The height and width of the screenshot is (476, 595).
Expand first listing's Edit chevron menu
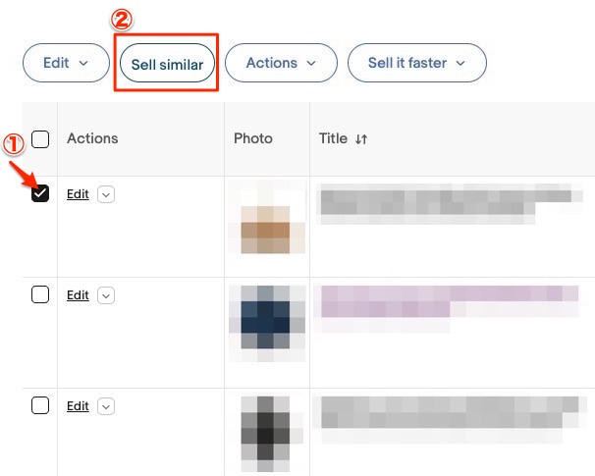pos(106,194)
